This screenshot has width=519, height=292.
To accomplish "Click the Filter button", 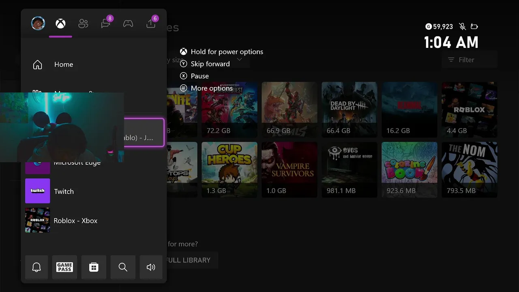I will [x=469, y=60].
